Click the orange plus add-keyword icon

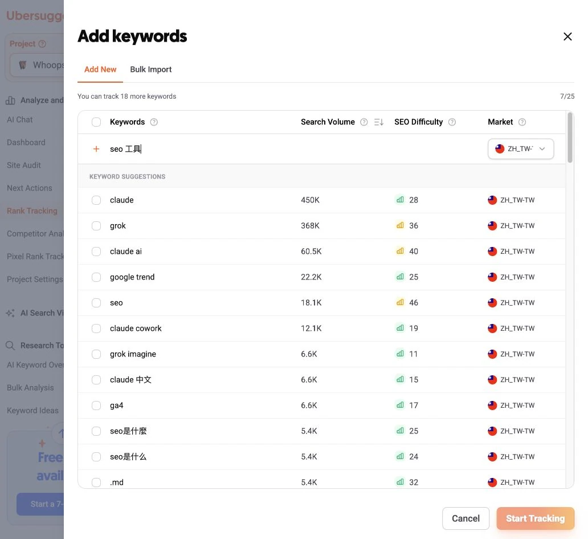point(96,149)
